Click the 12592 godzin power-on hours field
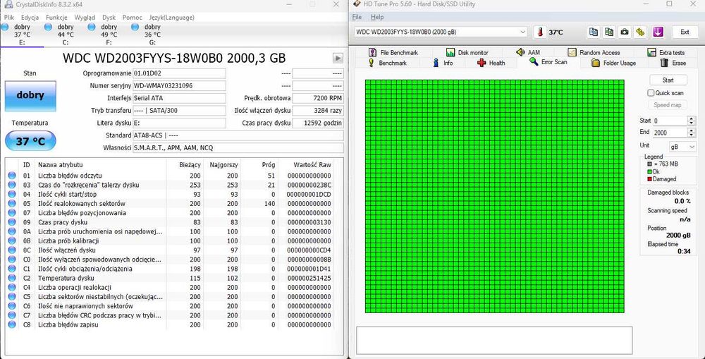 point(318,123)
